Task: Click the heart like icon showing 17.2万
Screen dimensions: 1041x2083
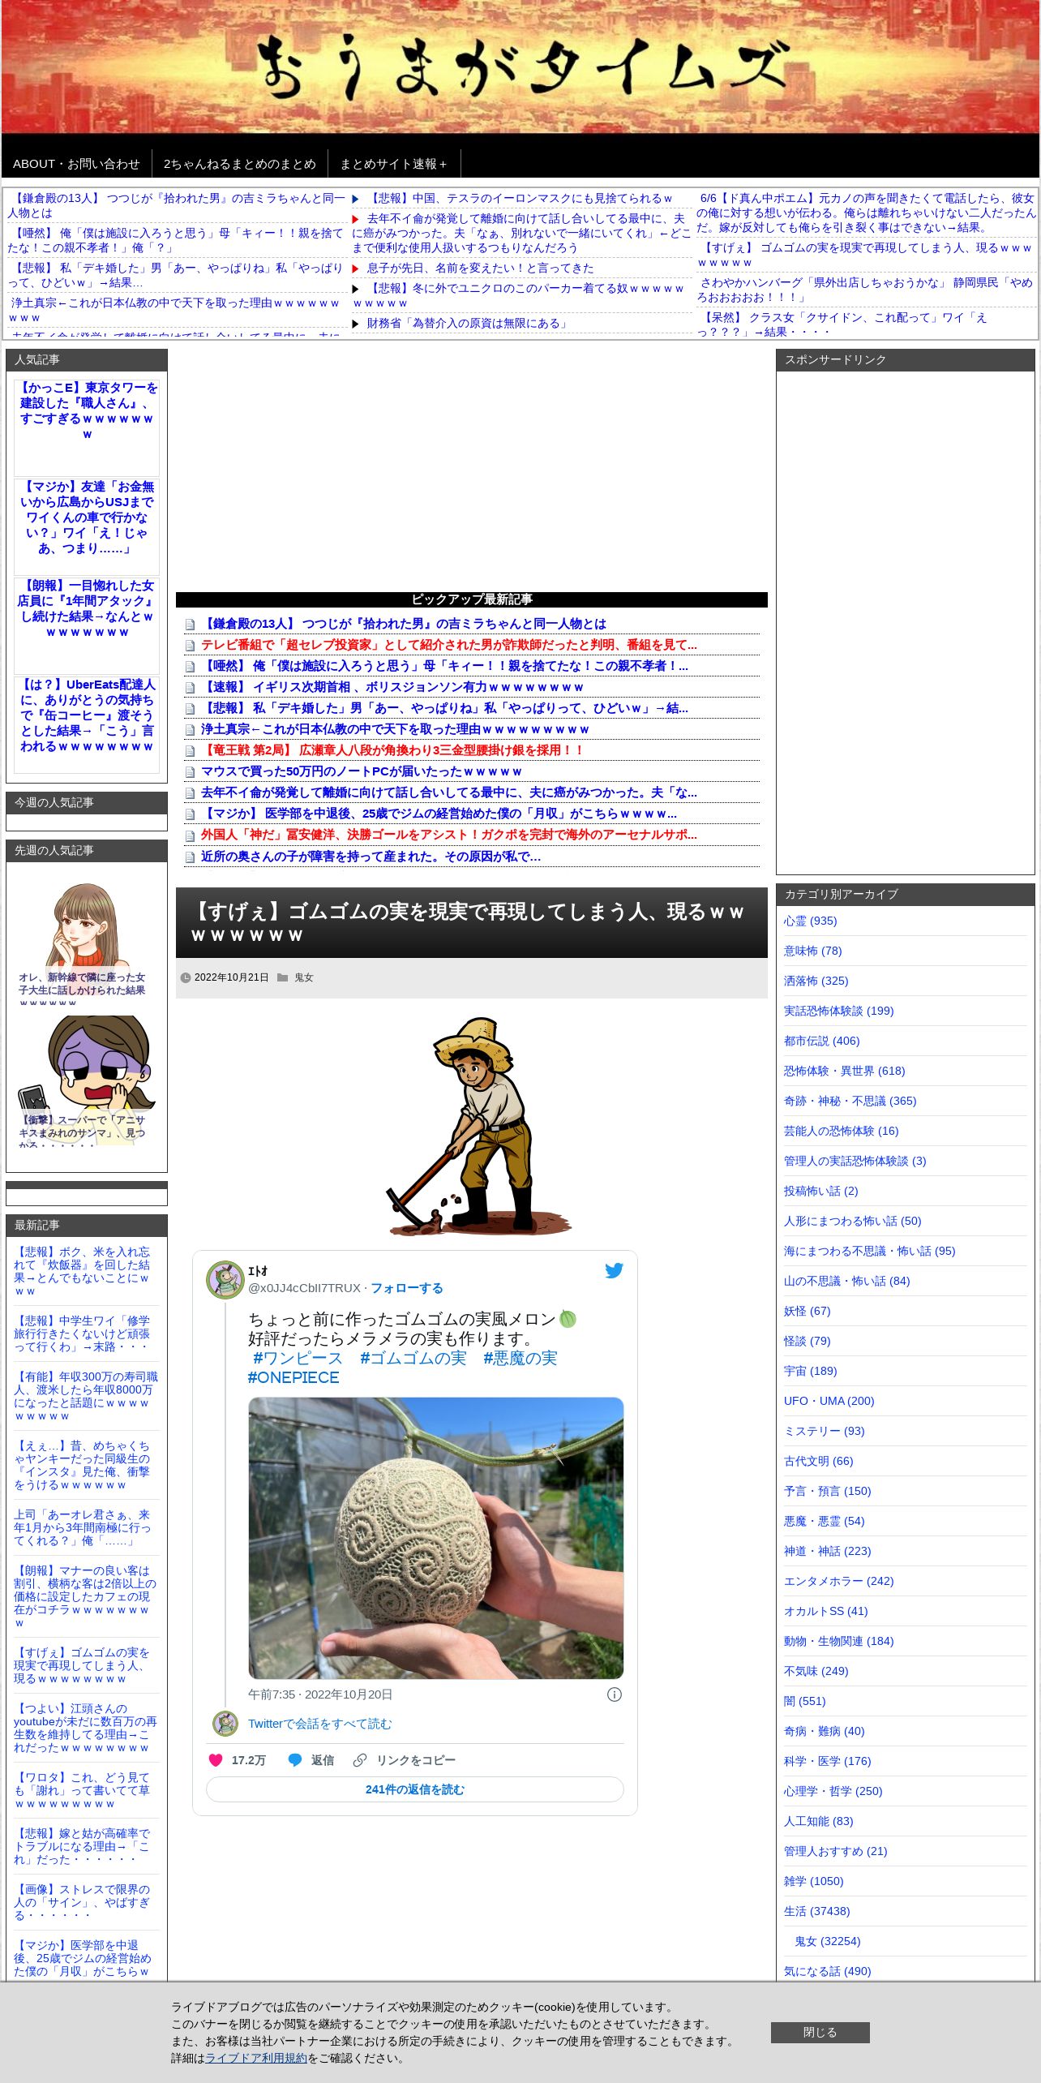Action: tap(216, 1760)
